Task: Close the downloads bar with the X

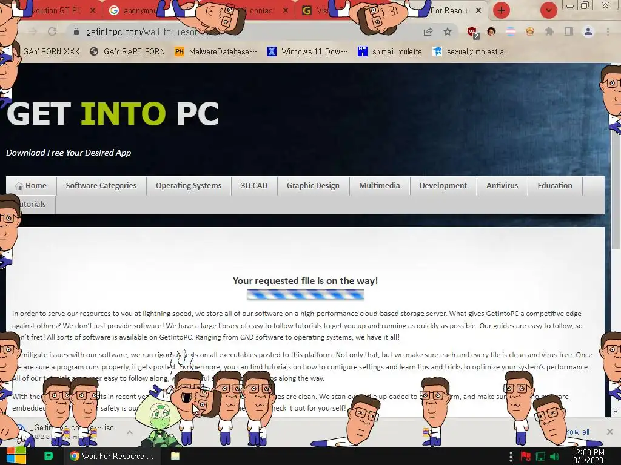Action: pos(610,432)
